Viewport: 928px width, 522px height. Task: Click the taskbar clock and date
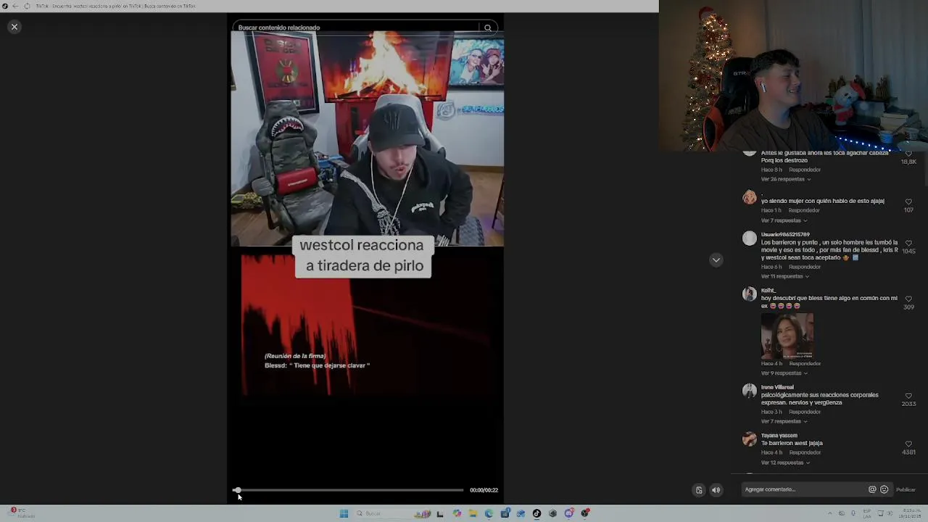click(x=911, y=513)
